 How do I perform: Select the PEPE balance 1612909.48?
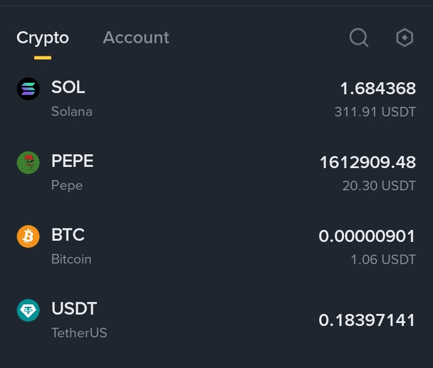[367, 163]
